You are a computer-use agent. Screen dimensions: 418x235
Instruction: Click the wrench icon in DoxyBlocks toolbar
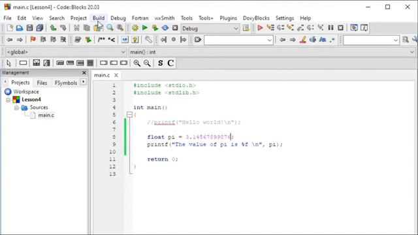[148, 40]
